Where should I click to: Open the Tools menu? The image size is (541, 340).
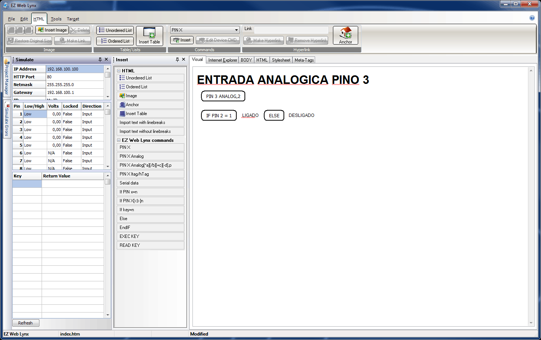[56, 19]
